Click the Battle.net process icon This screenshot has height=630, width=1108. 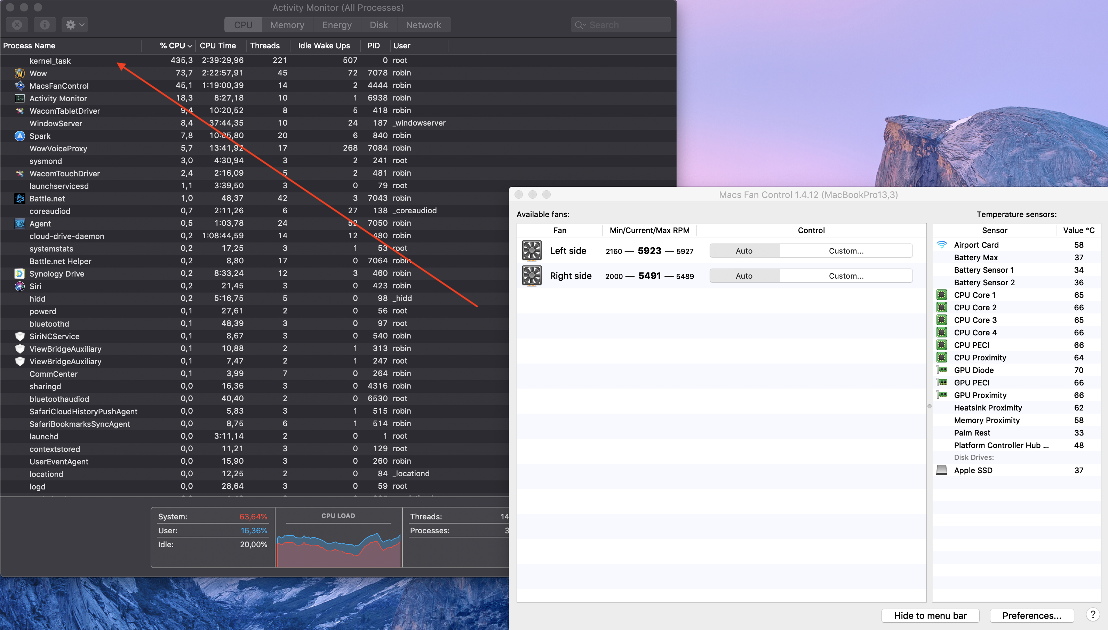(20, 199)
